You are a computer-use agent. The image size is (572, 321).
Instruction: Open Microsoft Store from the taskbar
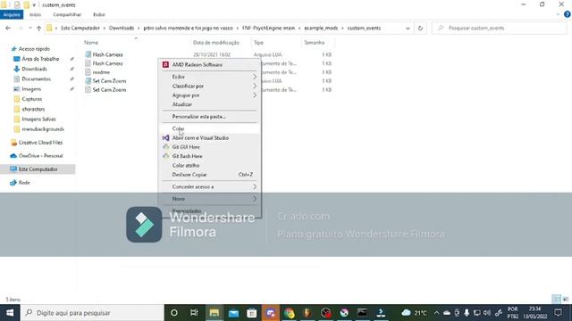(x=252, y=313)
